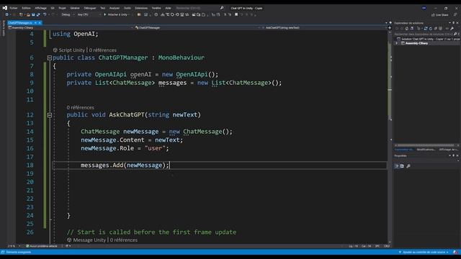Open the editor zoom level dropdown

pos(14,246)
